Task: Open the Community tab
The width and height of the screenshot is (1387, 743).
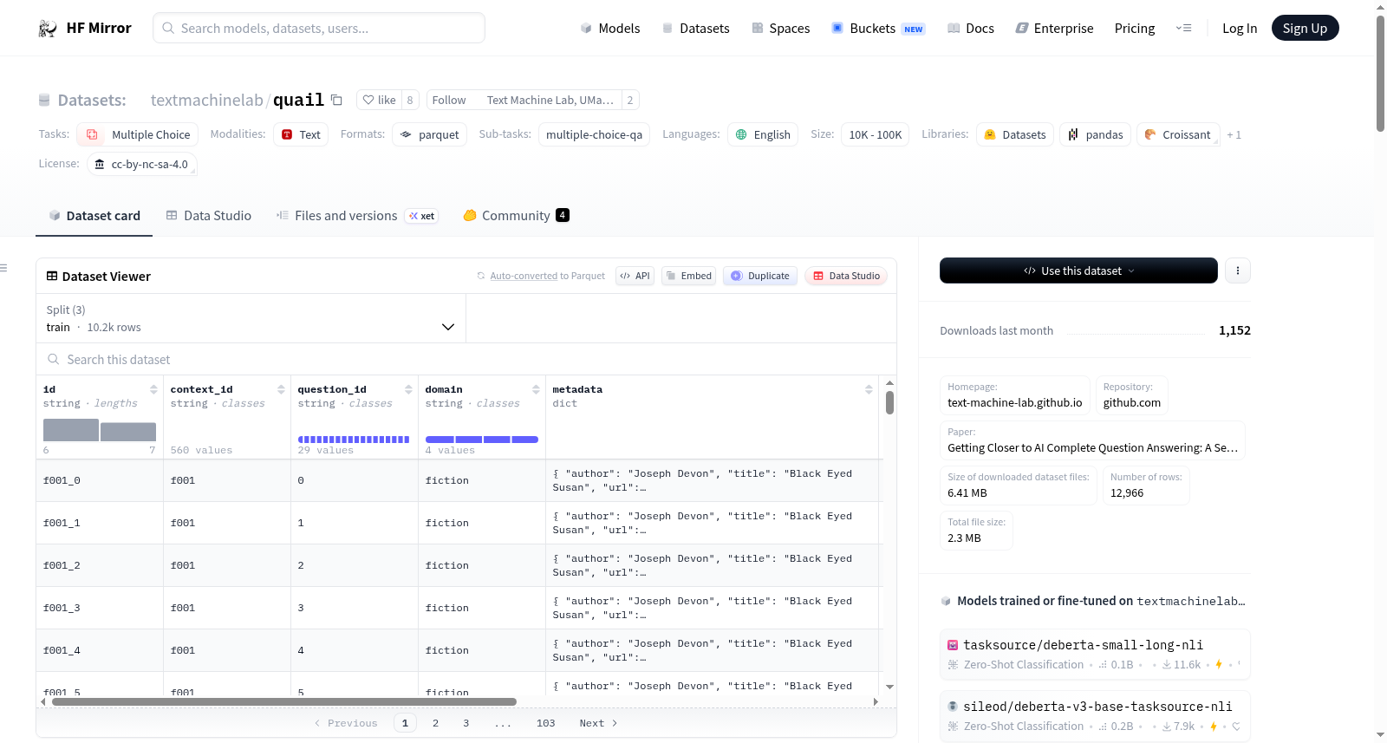Action: (x=516, y=216)
